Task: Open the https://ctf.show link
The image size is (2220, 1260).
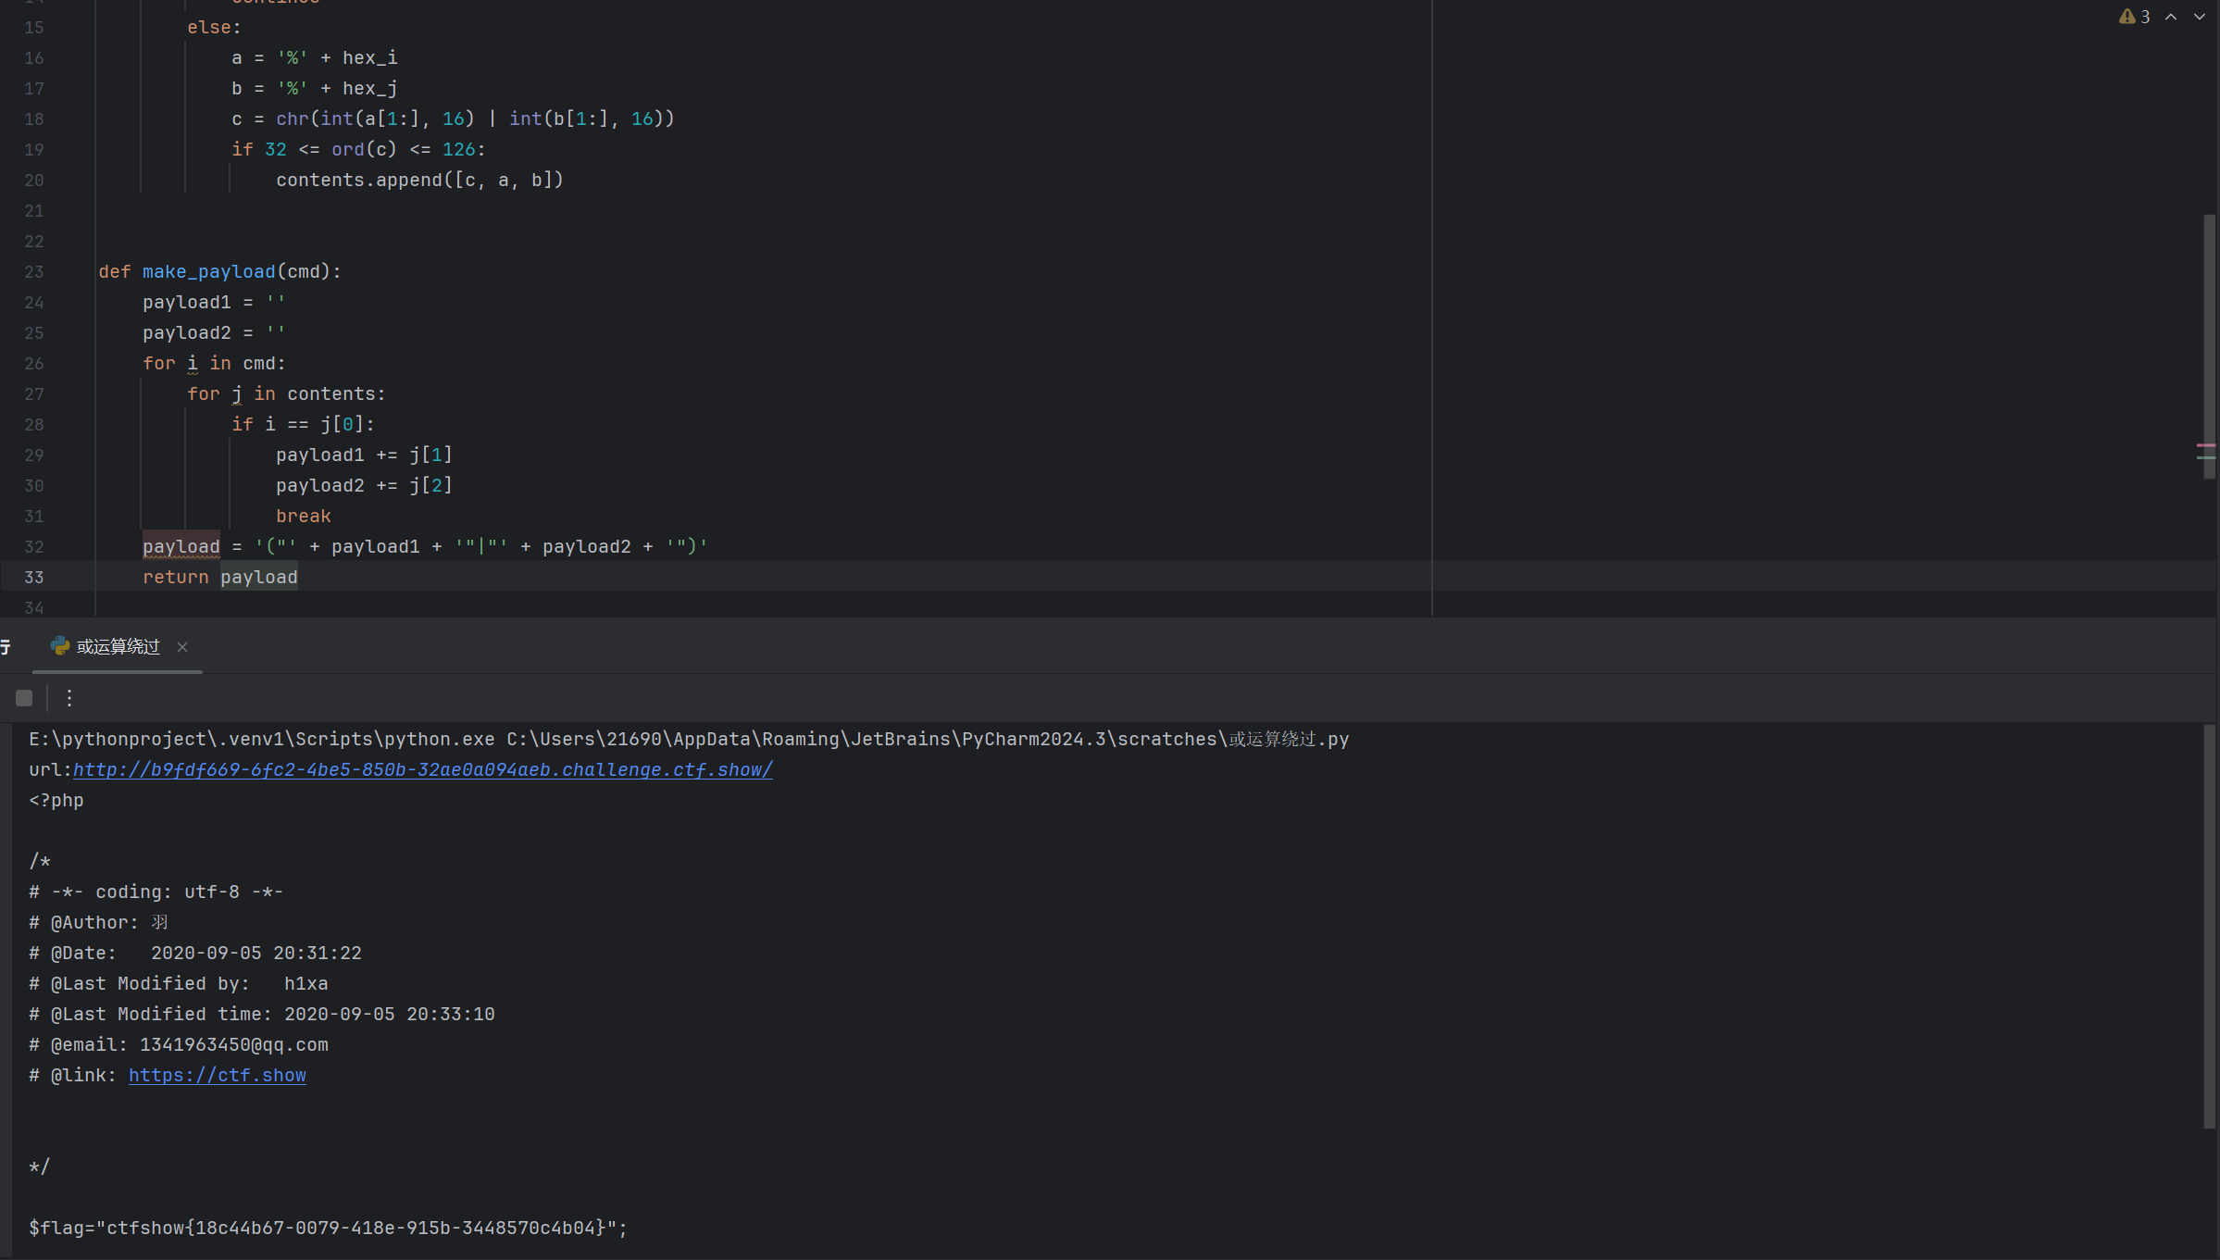Action: (x=217, y=1076)
